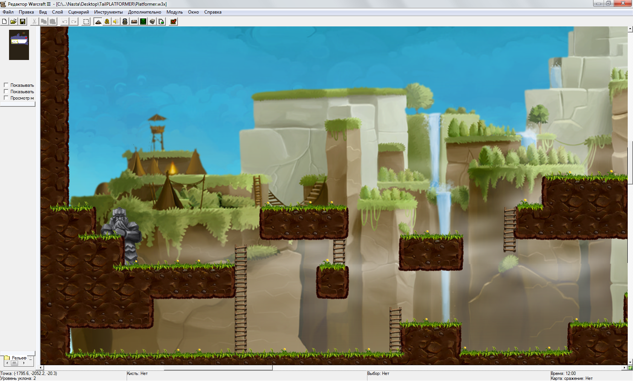Open the Инструменты menu
Viewport: 633px width, 381px height.
pyautogui.click(x=109, y=12)
